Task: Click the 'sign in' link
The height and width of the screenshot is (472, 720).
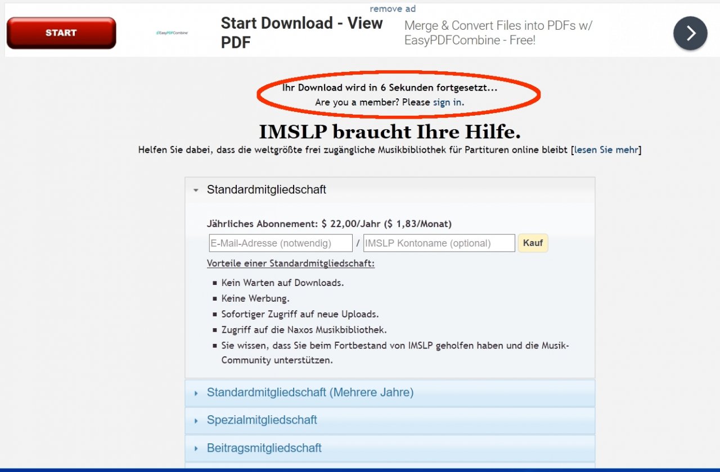Action: (x=447, y=102)
